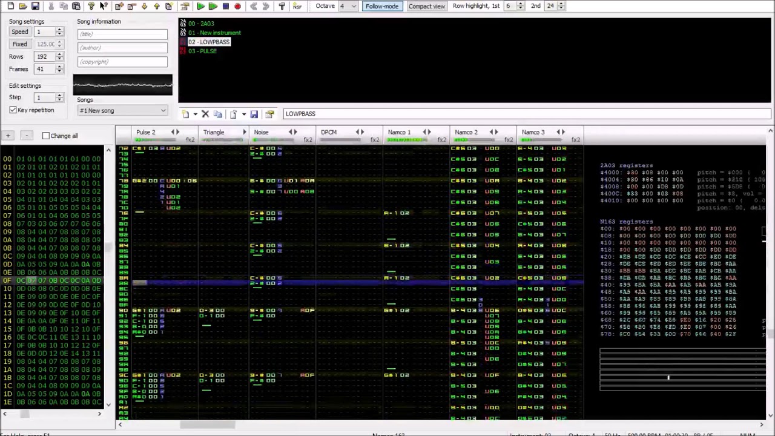Mute Namco 2 channel header
Image resolution: width=775 pixels, height=436 pixels.
(x=466, y=132)
